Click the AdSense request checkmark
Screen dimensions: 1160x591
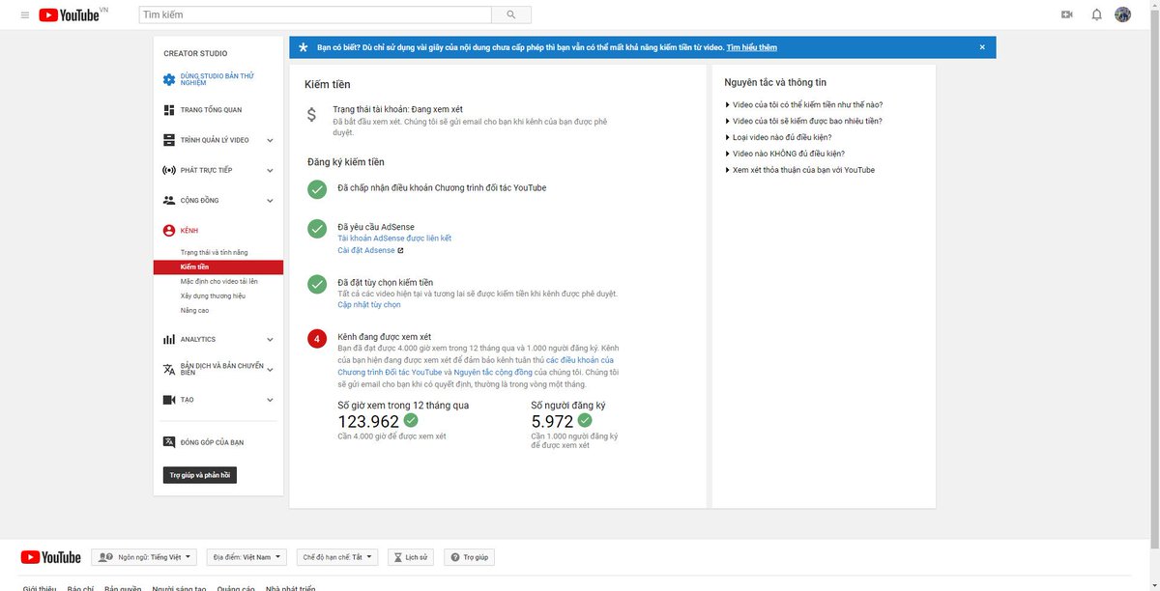point(317,229)
